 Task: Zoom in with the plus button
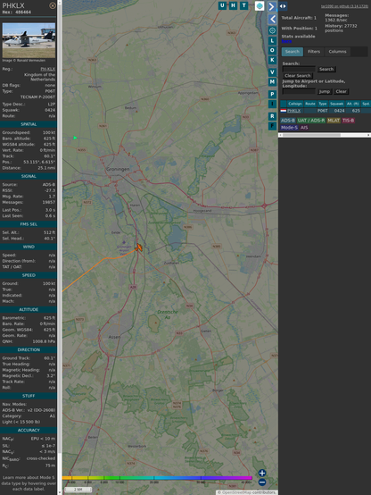click(262, 473)
